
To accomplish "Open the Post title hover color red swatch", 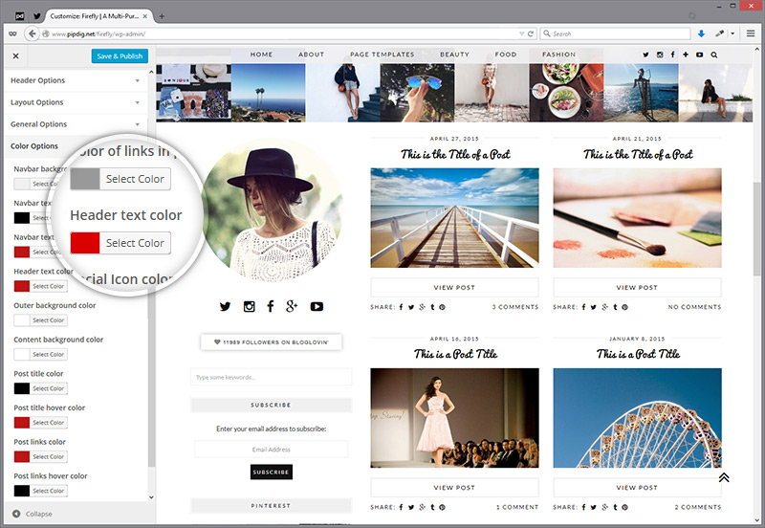I will [x=21, y=423].
